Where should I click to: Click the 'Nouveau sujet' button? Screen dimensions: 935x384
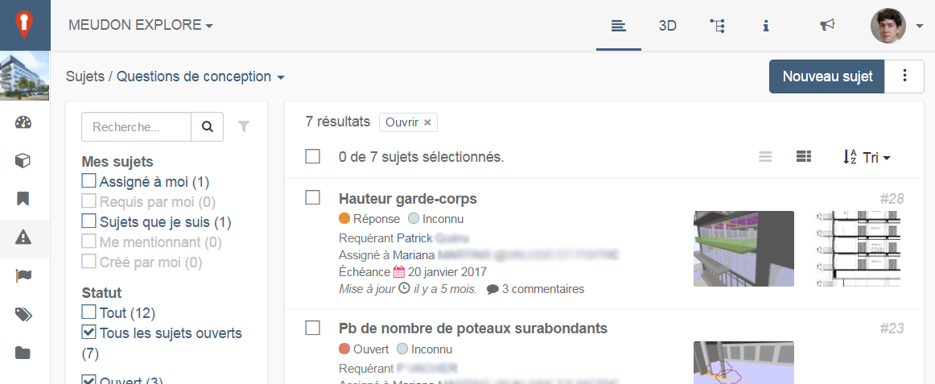point(827,76)
